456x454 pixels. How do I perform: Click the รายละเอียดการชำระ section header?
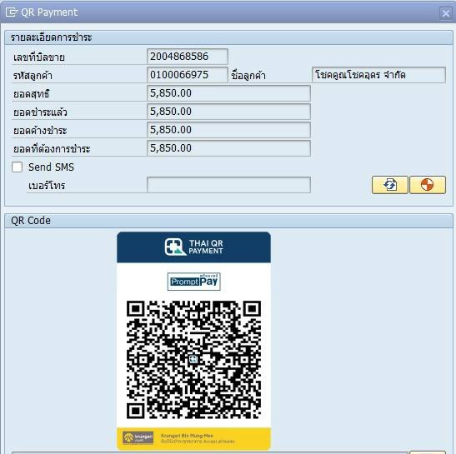[x=228, y=37]
